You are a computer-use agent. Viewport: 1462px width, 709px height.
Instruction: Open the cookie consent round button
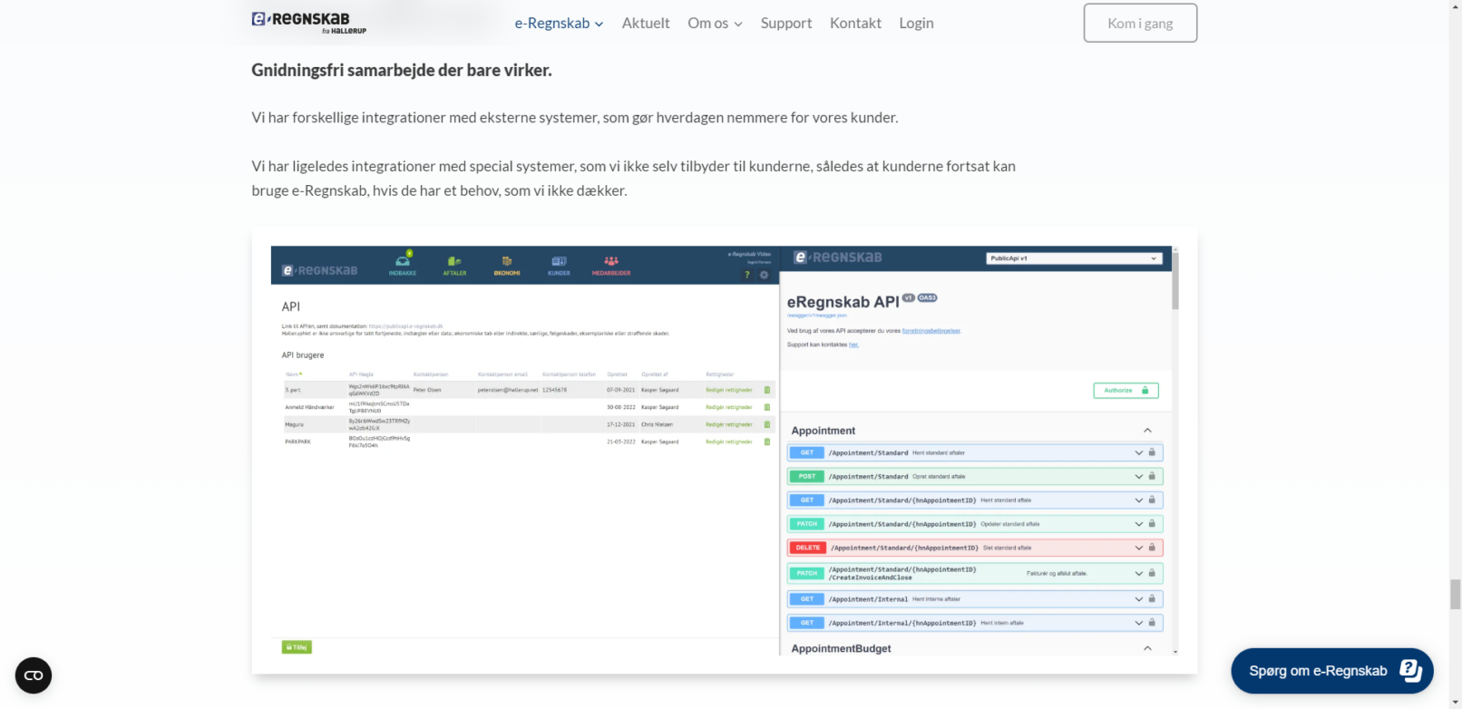click(x=34, y=675)
